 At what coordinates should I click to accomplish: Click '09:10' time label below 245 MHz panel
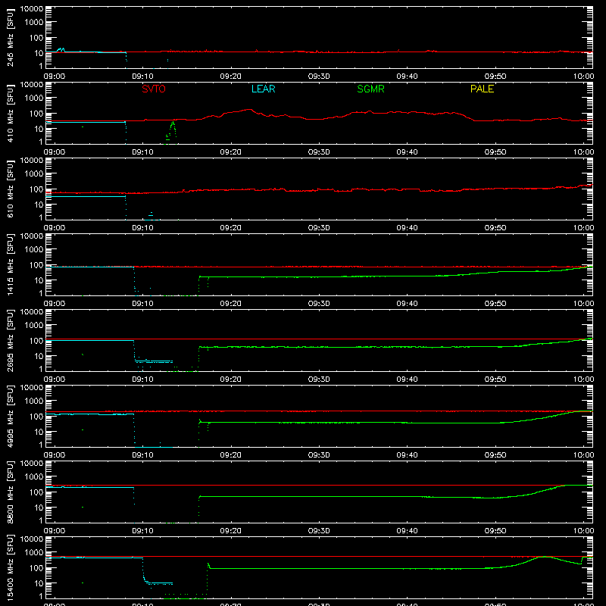[x=142, y=77]
